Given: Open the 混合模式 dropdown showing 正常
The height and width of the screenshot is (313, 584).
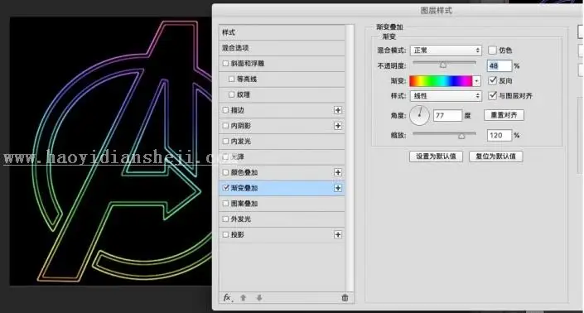Looking at the screenshot, I should pos(446,51).
